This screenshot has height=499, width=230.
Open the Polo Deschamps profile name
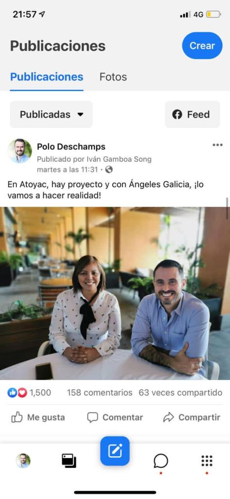point(71,147)
